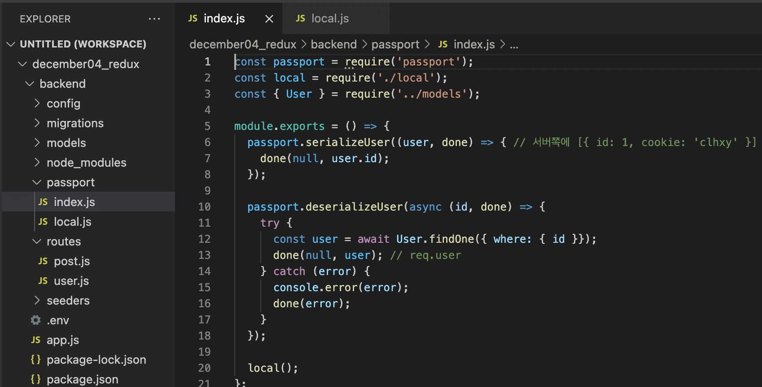The image size is (762, 387).
Task: Click the req.user comment on line 13
Action: [x=426, y=255]
